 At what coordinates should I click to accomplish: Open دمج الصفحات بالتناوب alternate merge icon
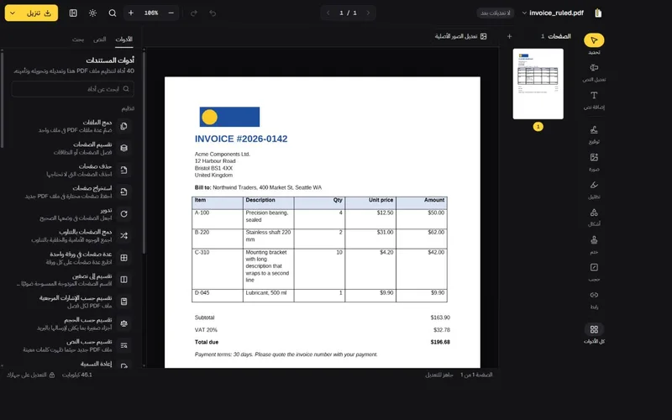click(123, 236)
